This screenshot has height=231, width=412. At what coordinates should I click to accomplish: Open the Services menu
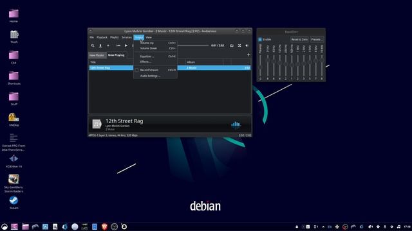point(126,37)
